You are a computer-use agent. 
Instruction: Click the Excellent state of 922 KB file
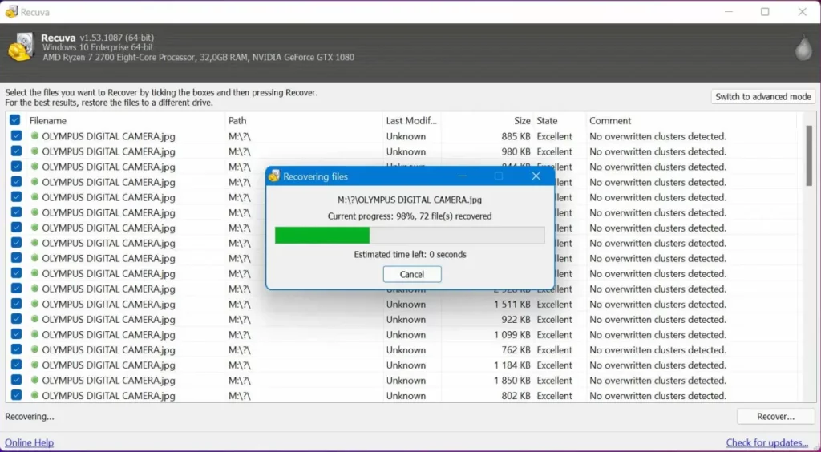pyautogui.click(x=555, y=319)
